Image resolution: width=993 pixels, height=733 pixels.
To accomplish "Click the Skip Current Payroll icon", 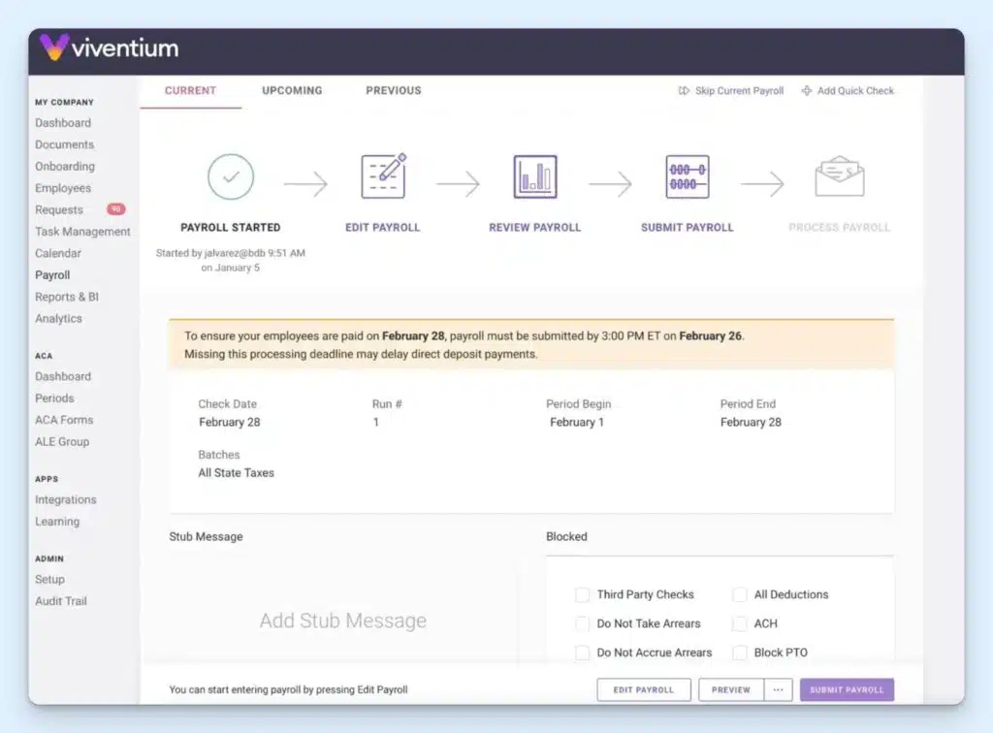I will coord(684,90).
